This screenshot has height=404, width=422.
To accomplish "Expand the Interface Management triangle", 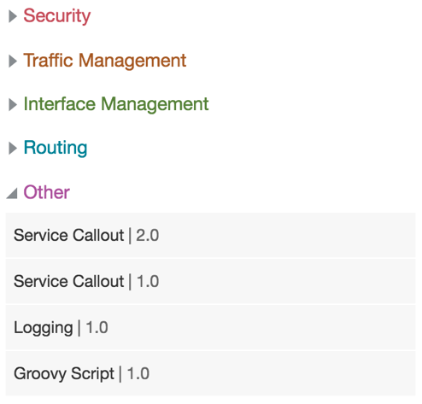I will pos(13,104).
